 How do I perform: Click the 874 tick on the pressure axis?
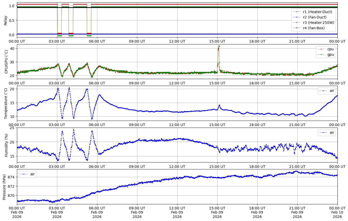(11, 177)
